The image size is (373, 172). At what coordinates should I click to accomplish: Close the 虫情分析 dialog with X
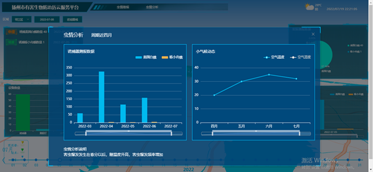click(313, 34)
